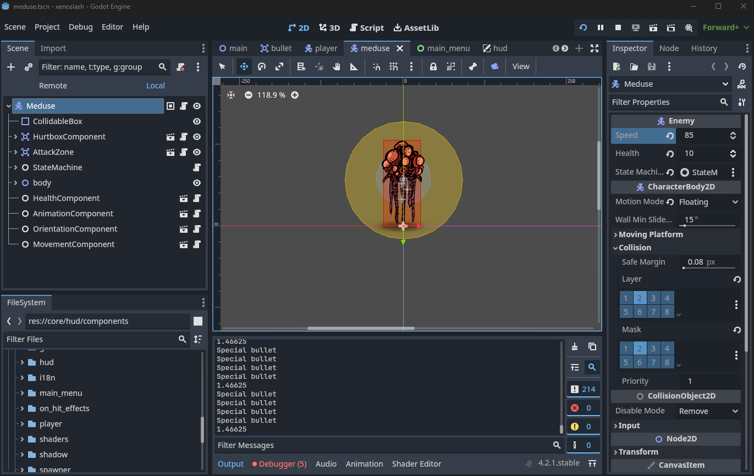
Task: Zoom in the 2D viewport
Action: pos(295,95)
